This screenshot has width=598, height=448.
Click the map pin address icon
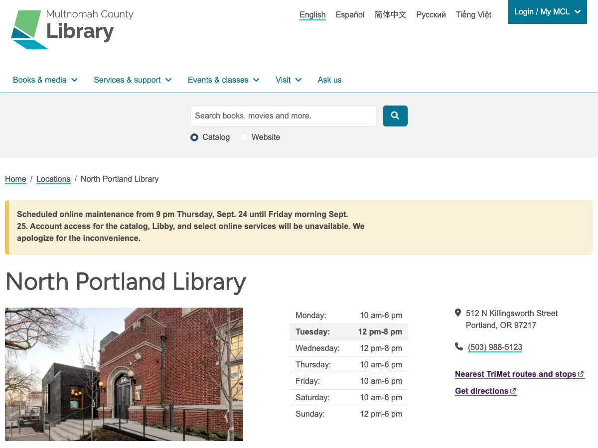click(x=458, y=313)
